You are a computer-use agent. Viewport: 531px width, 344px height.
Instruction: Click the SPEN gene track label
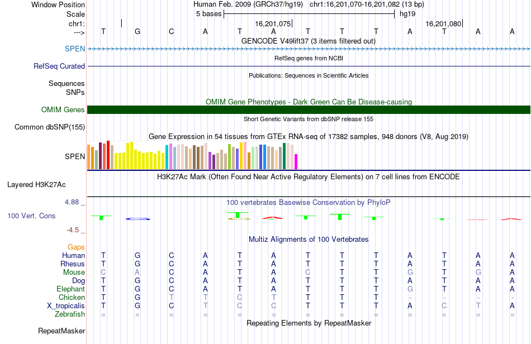click(x=75, y=49)
